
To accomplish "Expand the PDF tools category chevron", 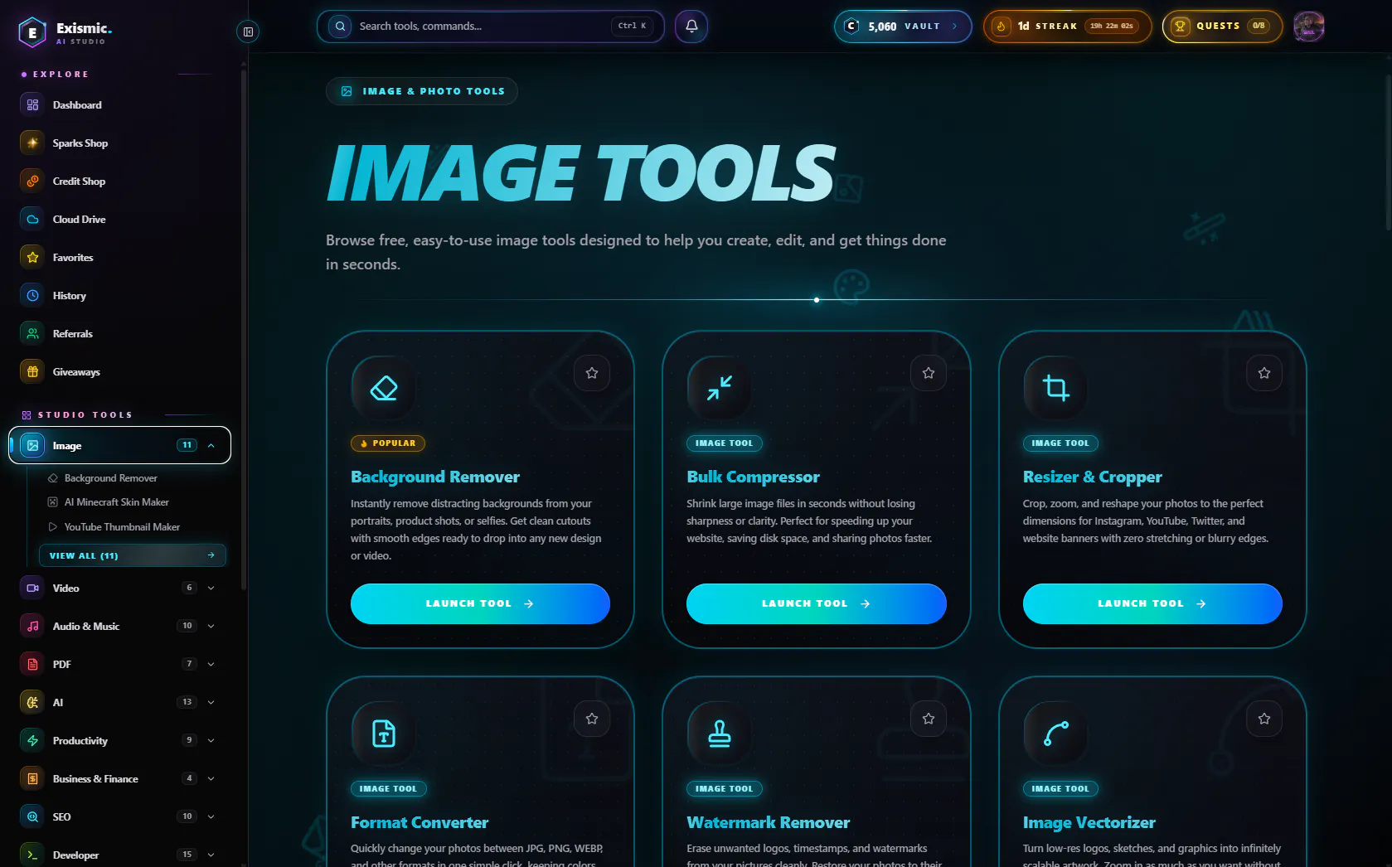I will pos(211,665).
